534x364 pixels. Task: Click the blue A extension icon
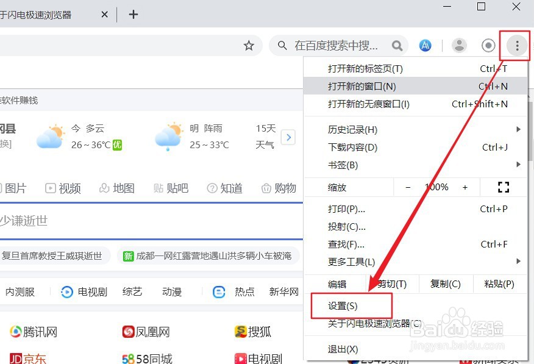pos(425,45)
